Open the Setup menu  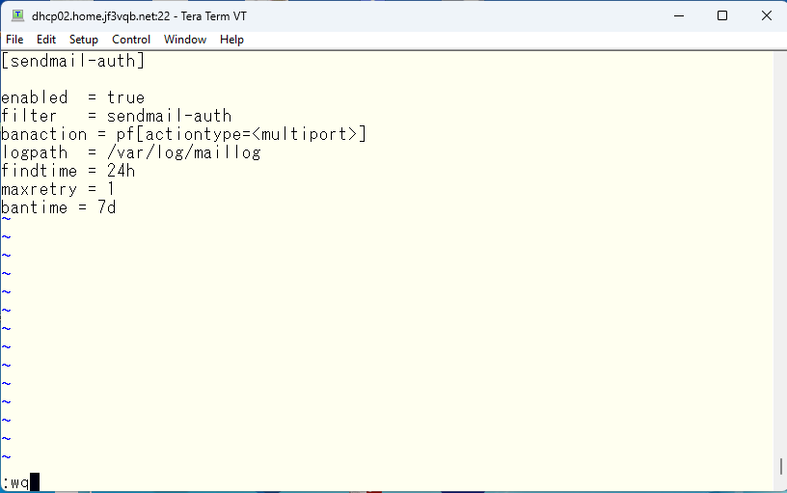83,40
